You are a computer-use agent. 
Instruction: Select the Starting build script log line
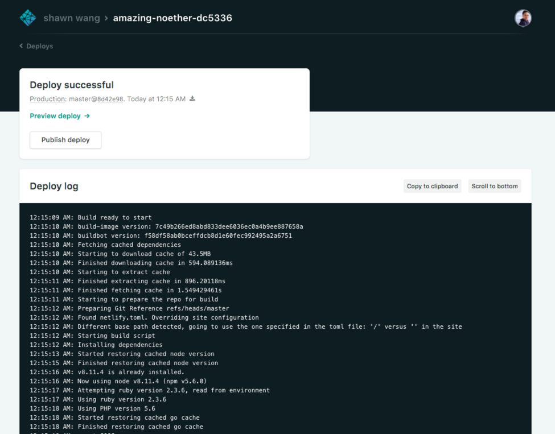pyautogui.click(x=92, y=336)
